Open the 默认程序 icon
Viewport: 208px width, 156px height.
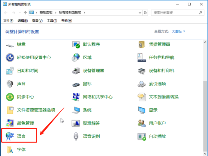[x=76, y=45]
